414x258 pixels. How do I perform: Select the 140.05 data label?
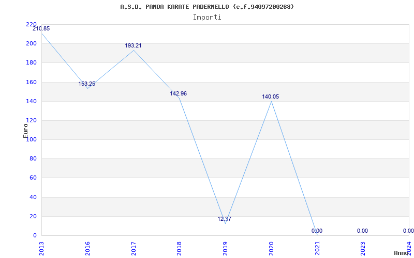pos(270,96)
